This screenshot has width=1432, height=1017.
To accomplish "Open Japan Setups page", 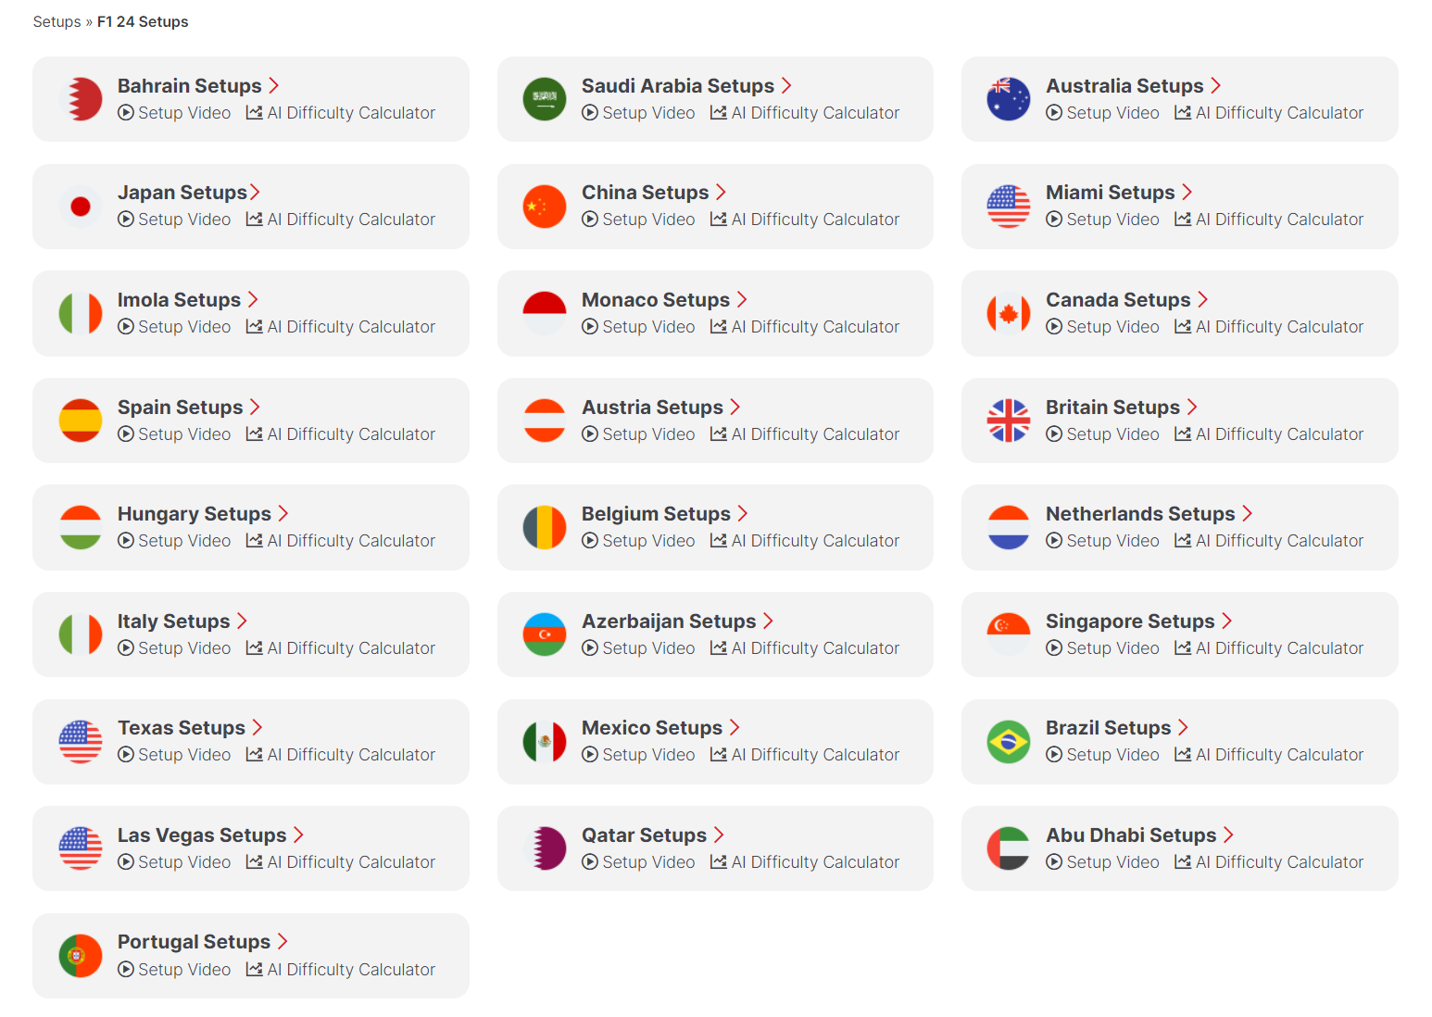I will (182, 193).
